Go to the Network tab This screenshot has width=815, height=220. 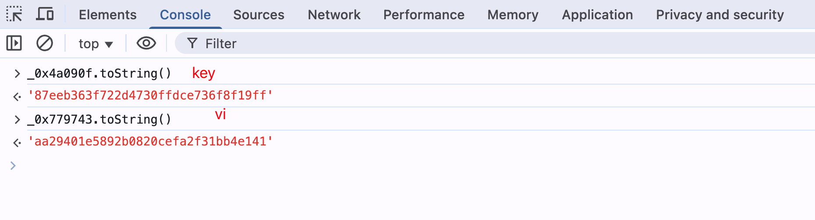pos(334,14)
